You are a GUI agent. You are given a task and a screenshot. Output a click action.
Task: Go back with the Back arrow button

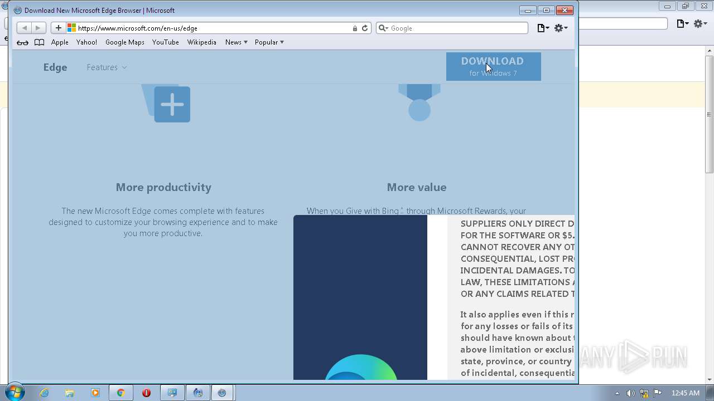(24, 28)
